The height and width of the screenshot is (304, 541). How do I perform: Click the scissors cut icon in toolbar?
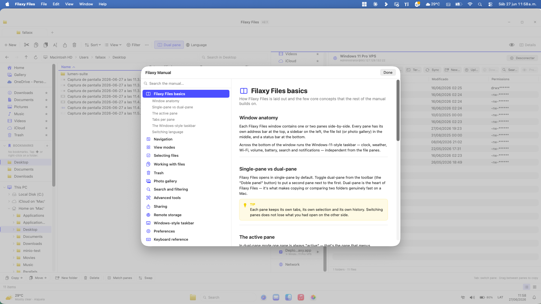(x=27, y=45)
